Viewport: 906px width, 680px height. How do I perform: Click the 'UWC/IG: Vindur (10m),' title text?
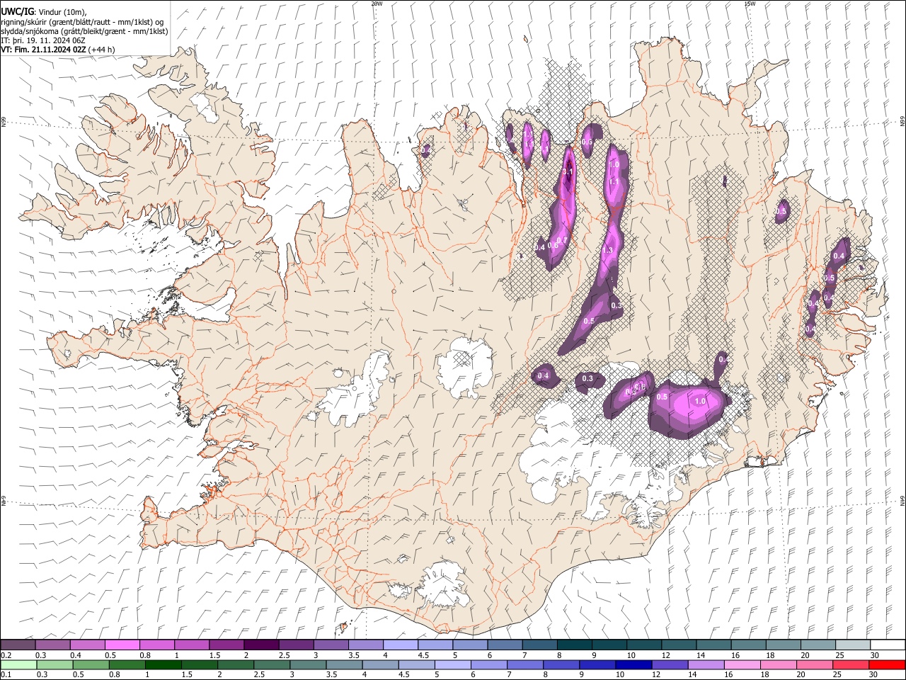[43, 11]
